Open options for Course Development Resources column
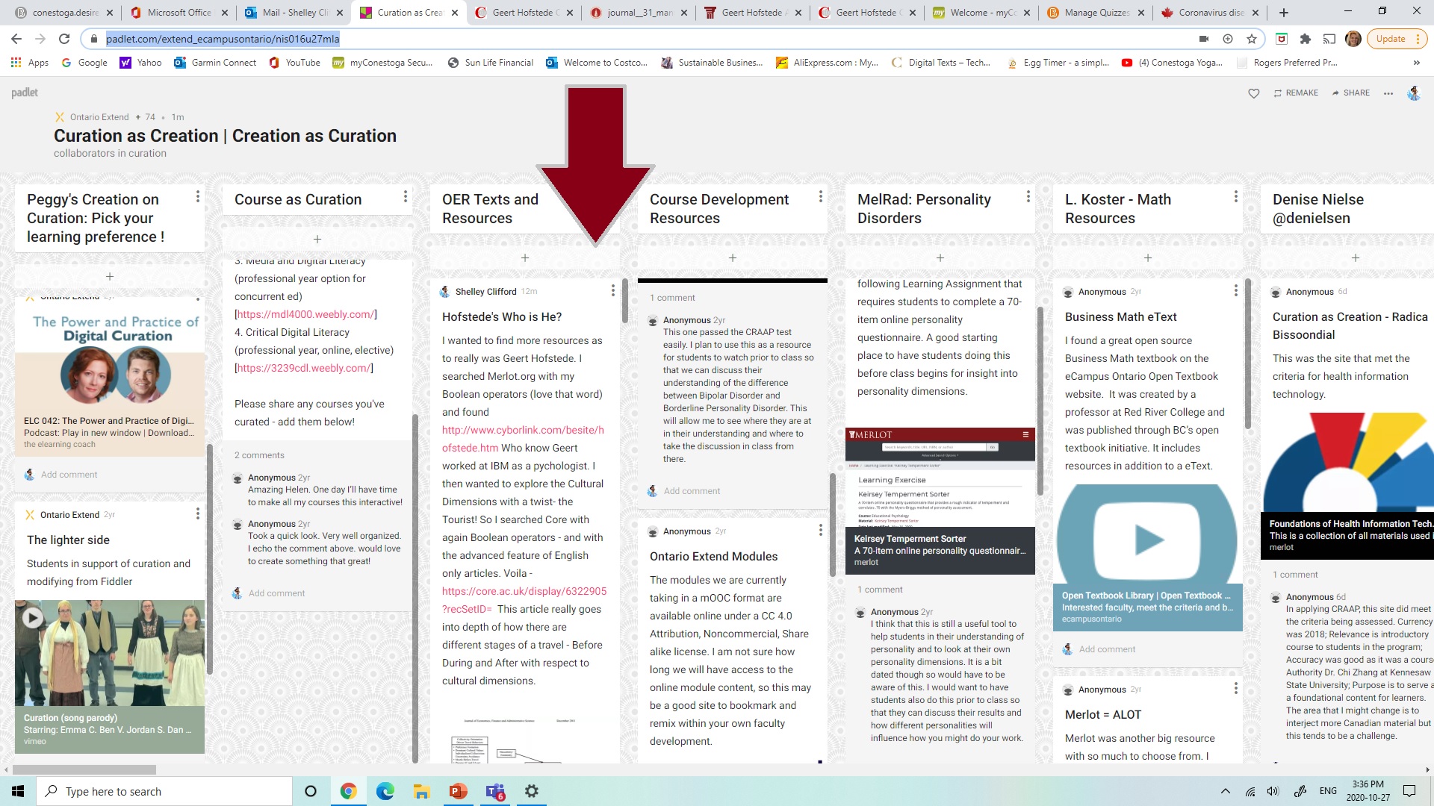The image size is (1434, 806). point(820,196)
